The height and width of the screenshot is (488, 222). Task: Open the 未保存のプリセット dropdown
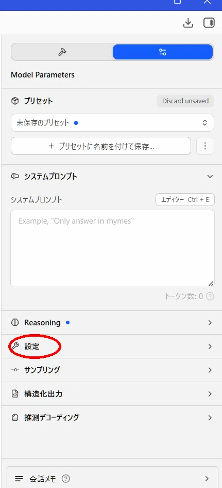pos(112,122)
